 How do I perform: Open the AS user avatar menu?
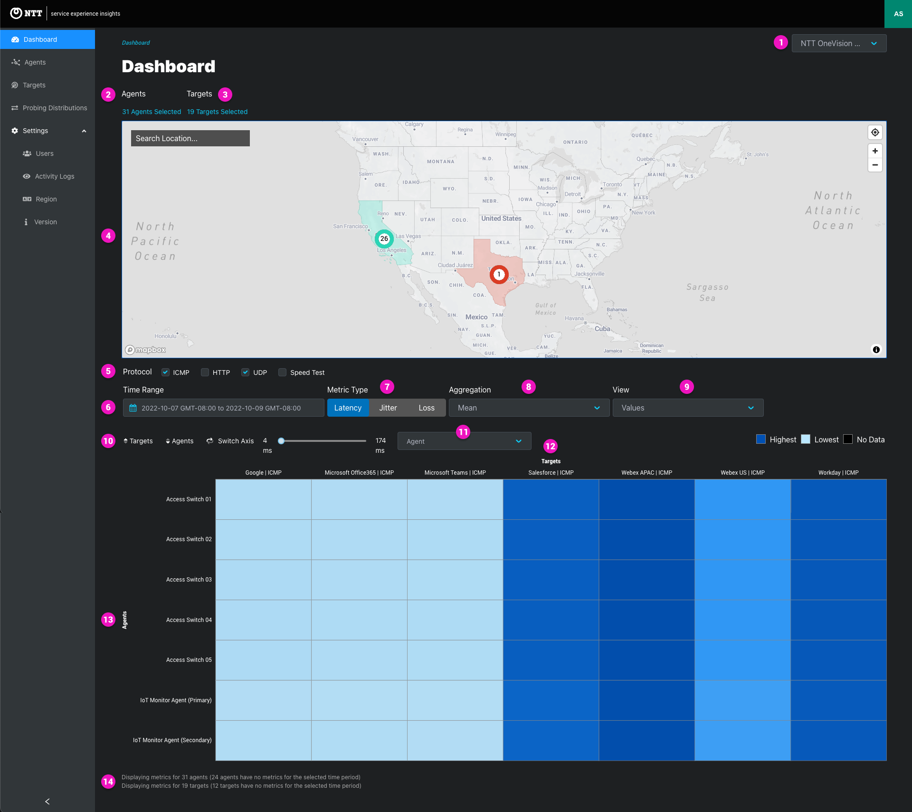898,14
